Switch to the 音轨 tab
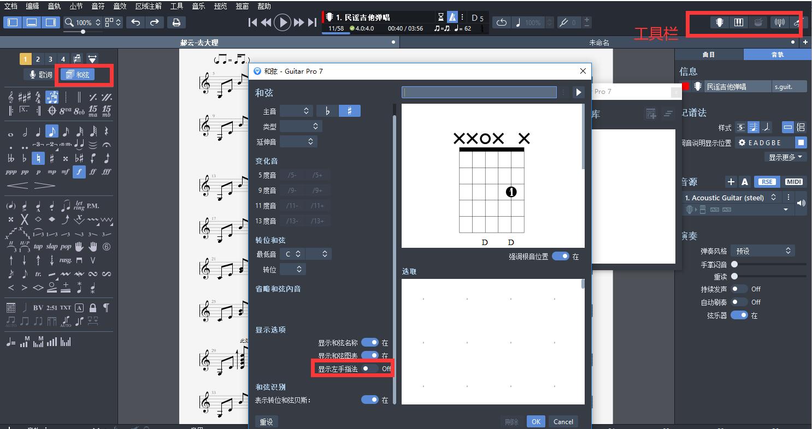 (777, 54)
